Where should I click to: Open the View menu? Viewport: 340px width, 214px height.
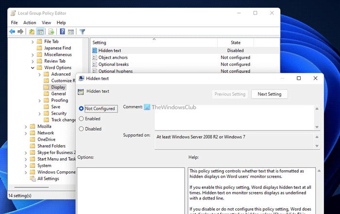46,22
